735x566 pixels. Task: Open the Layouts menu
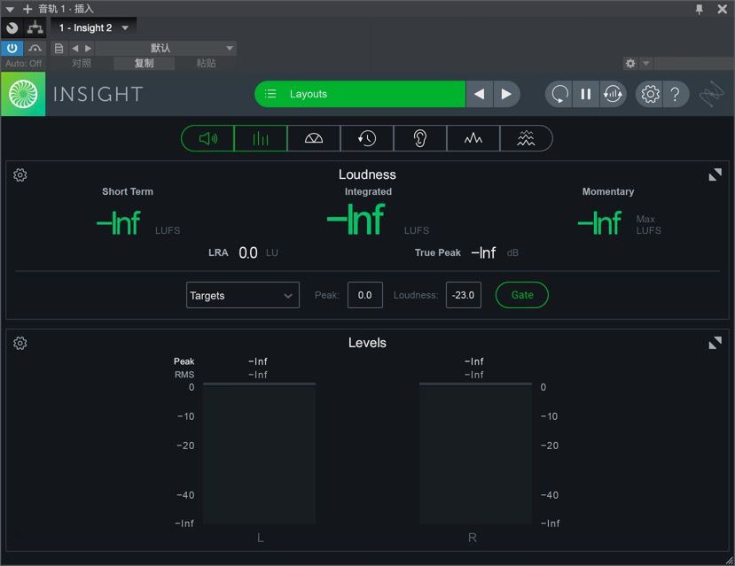click(360, 94)
